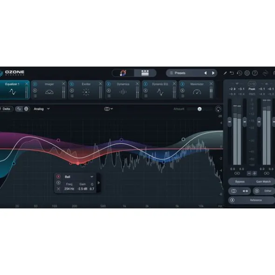Edit the 0.7 Q value
The width and height of the screenshot is (275, 275).
[x=92, y=189]
